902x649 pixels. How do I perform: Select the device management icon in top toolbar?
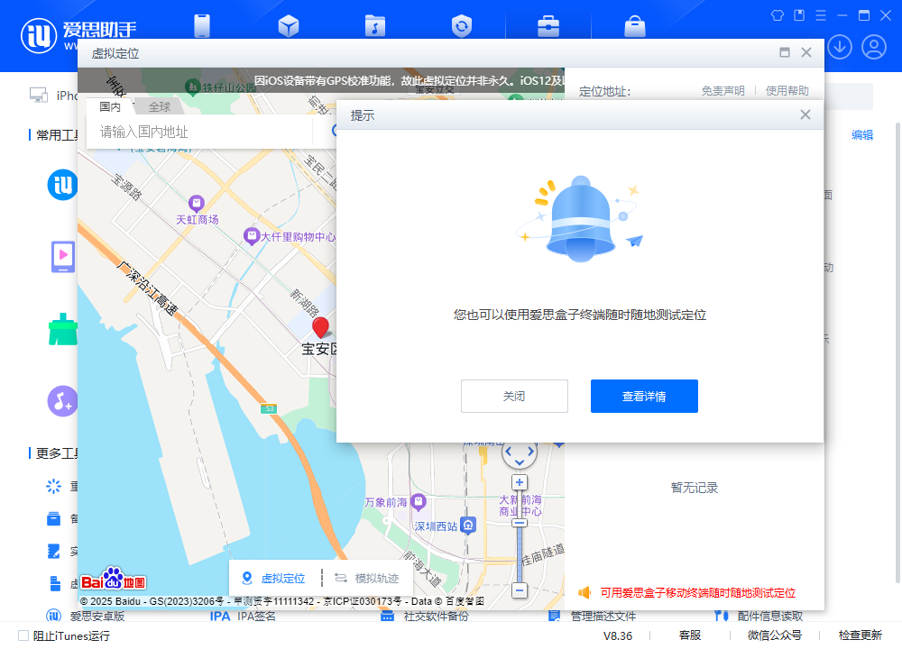(x=201, y=26)
